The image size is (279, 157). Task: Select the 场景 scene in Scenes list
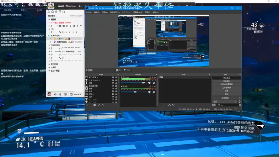pyautogui.click(x=185, y=77)
